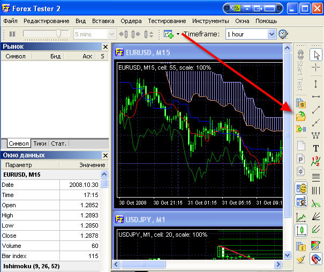
Task: Toggle the table with microscope panel button
Action: [x=301, y=201]
